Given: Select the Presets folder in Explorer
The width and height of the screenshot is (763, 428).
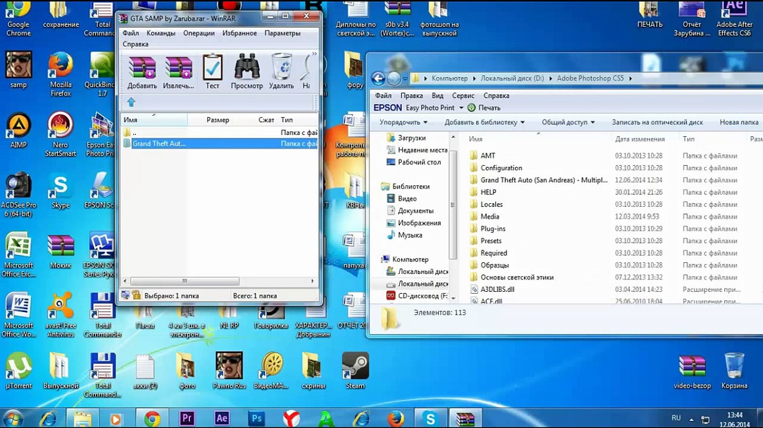Looking at the screenshot, I should 490,241.
